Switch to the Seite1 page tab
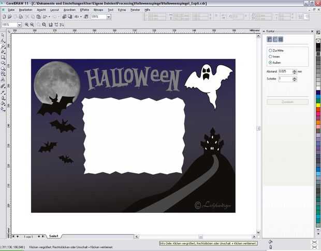 (54, 236)
